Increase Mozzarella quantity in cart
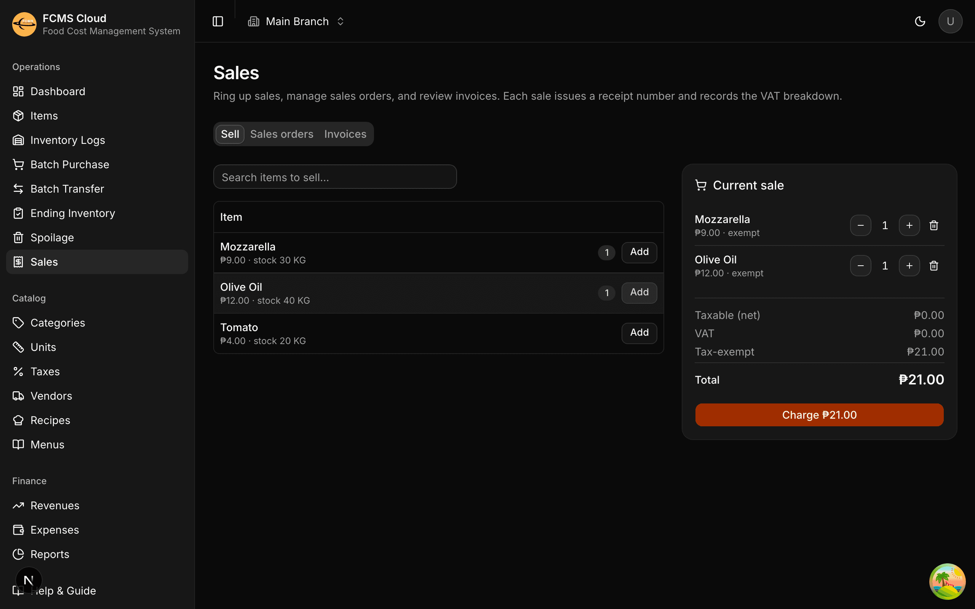This screenshot has width=975, height=609. (x=909, y=225)
